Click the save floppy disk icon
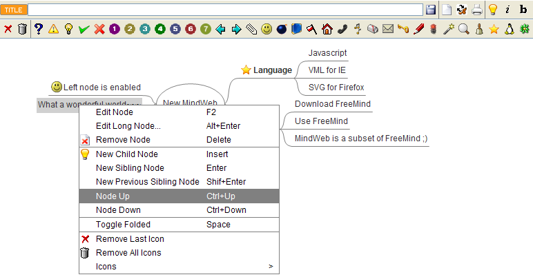533x277 pixels. click(431, 10)
